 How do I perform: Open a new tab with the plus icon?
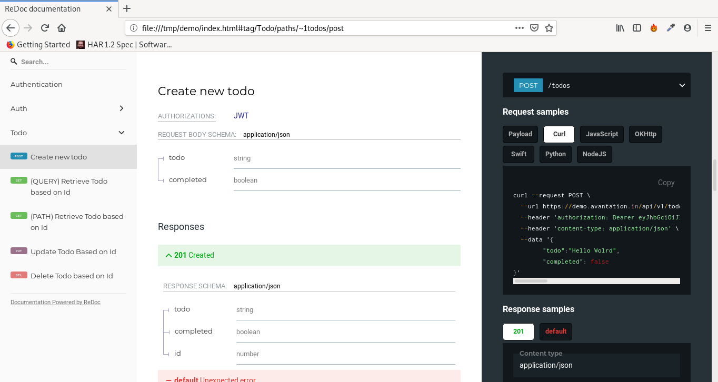[x=126, y=8]
